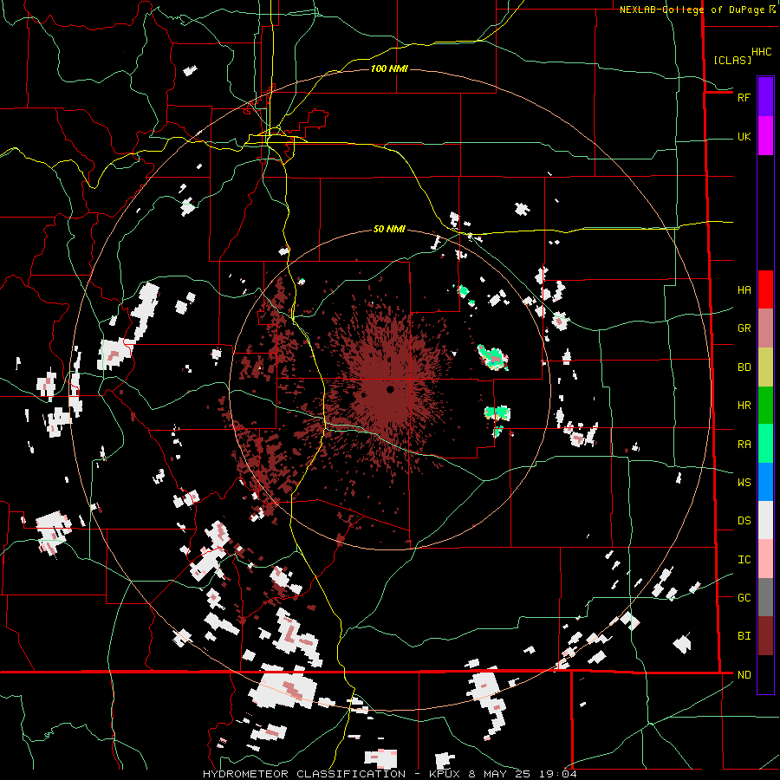This screenshot has height=780, width=780.
Task: Click the blue WS legend swatch
Action: [765, 482]
